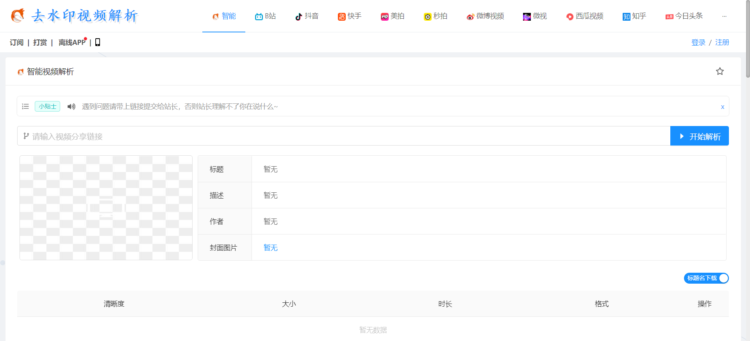This screenshot has width=750, height=341.
Task: Click the 订阅 link
Action: (17, 42)
